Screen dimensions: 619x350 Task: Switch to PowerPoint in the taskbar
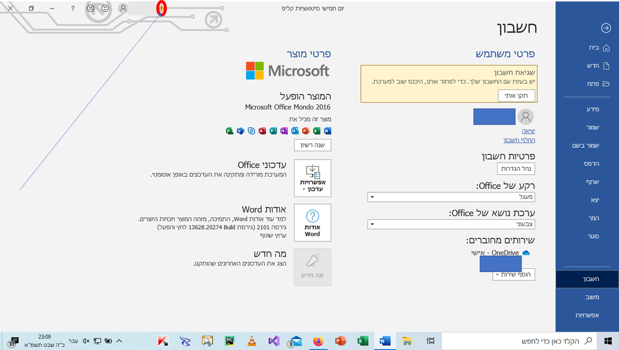tap(340, 341)
